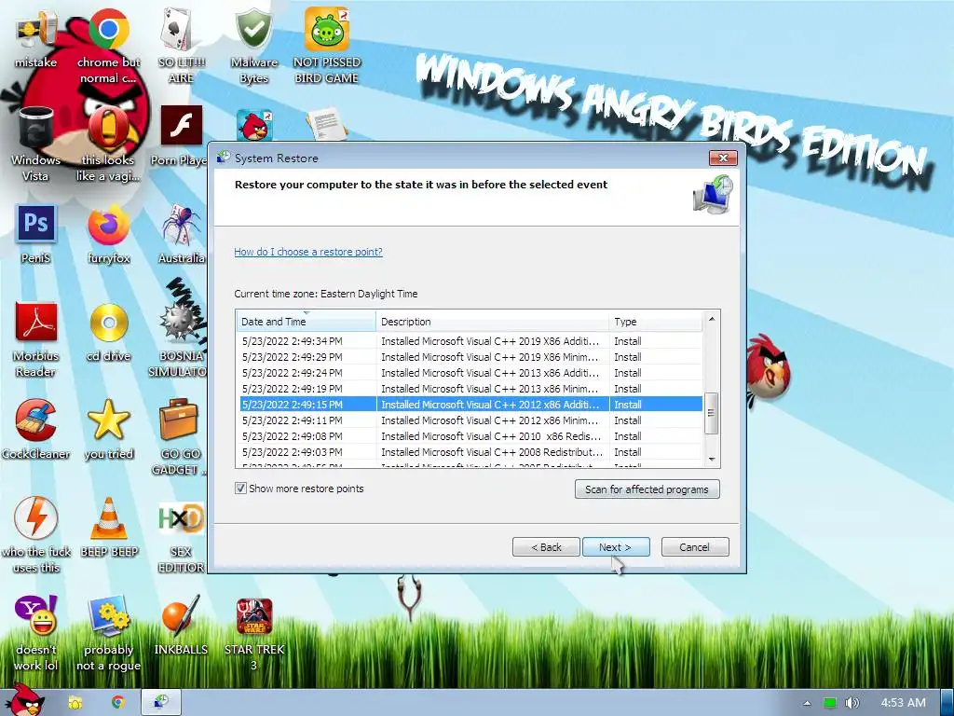Viewport: 954px width, 716px height.
Task: Click the restore list scroll down arrow
Action: click(711, 460)
